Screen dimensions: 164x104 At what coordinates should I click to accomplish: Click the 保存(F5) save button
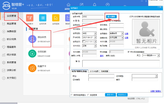coord(110,95)
